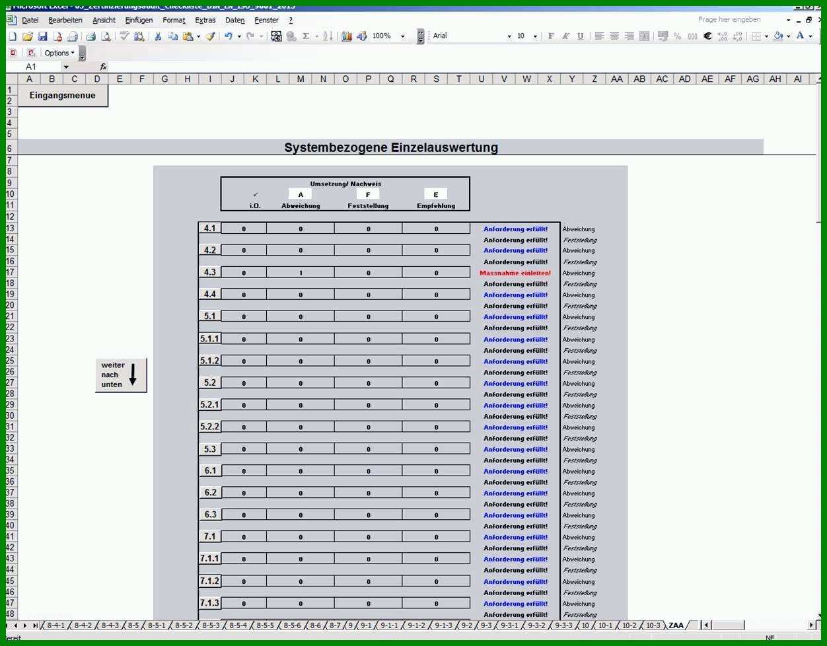The image size is (827, 646).
Task: Copy the selection
Action: click(x=172, y=36)
